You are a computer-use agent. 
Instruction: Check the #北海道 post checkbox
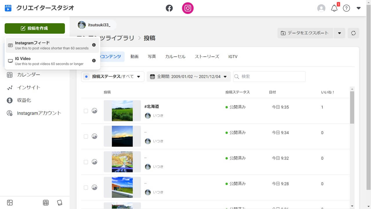click(x=86, y=111)
